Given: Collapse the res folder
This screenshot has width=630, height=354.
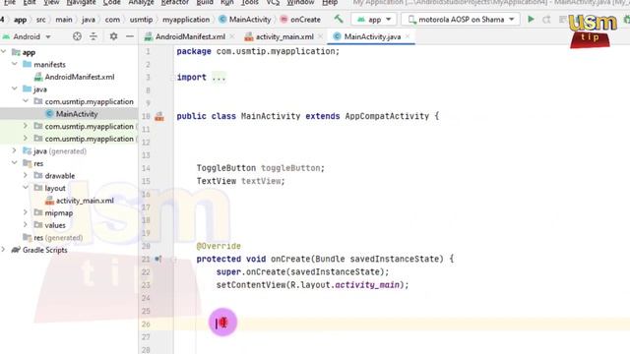Looking at the screenshot, I should [15, 163].
